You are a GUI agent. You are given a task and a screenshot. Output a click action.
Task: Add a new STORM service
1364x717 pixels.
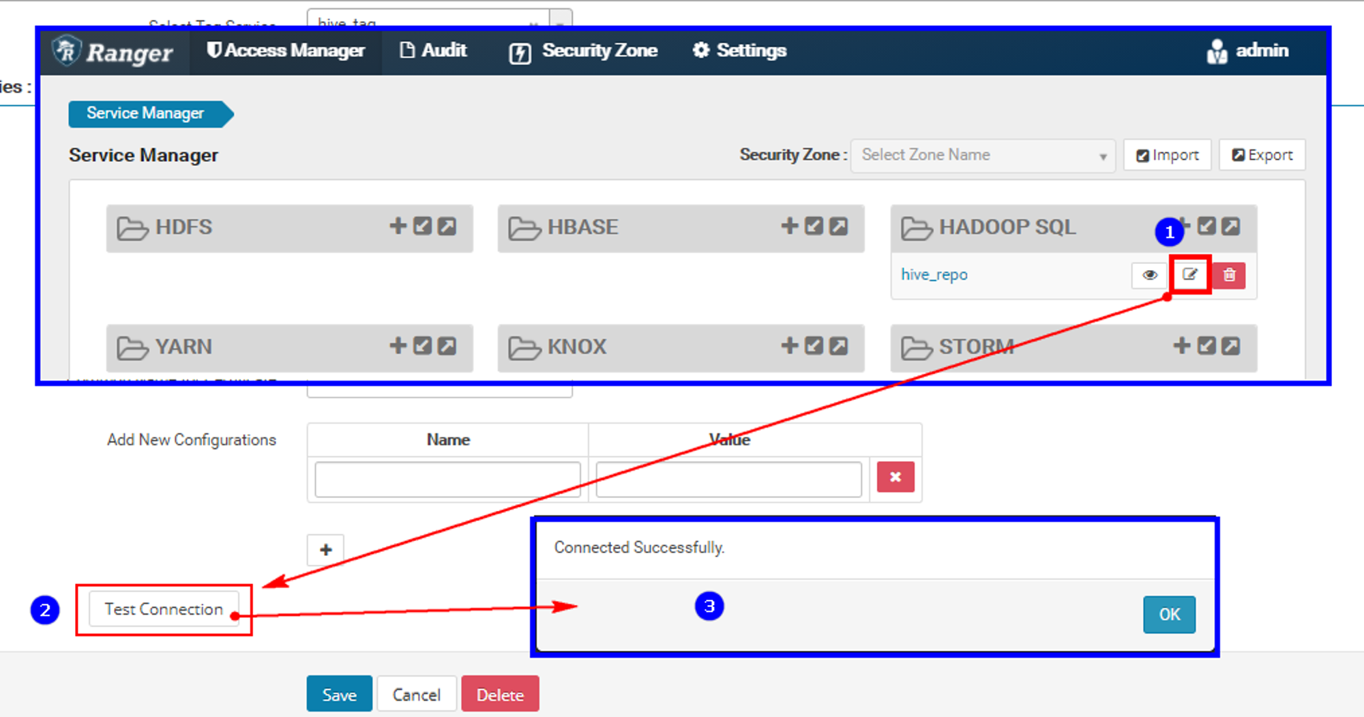point(1181,345)
